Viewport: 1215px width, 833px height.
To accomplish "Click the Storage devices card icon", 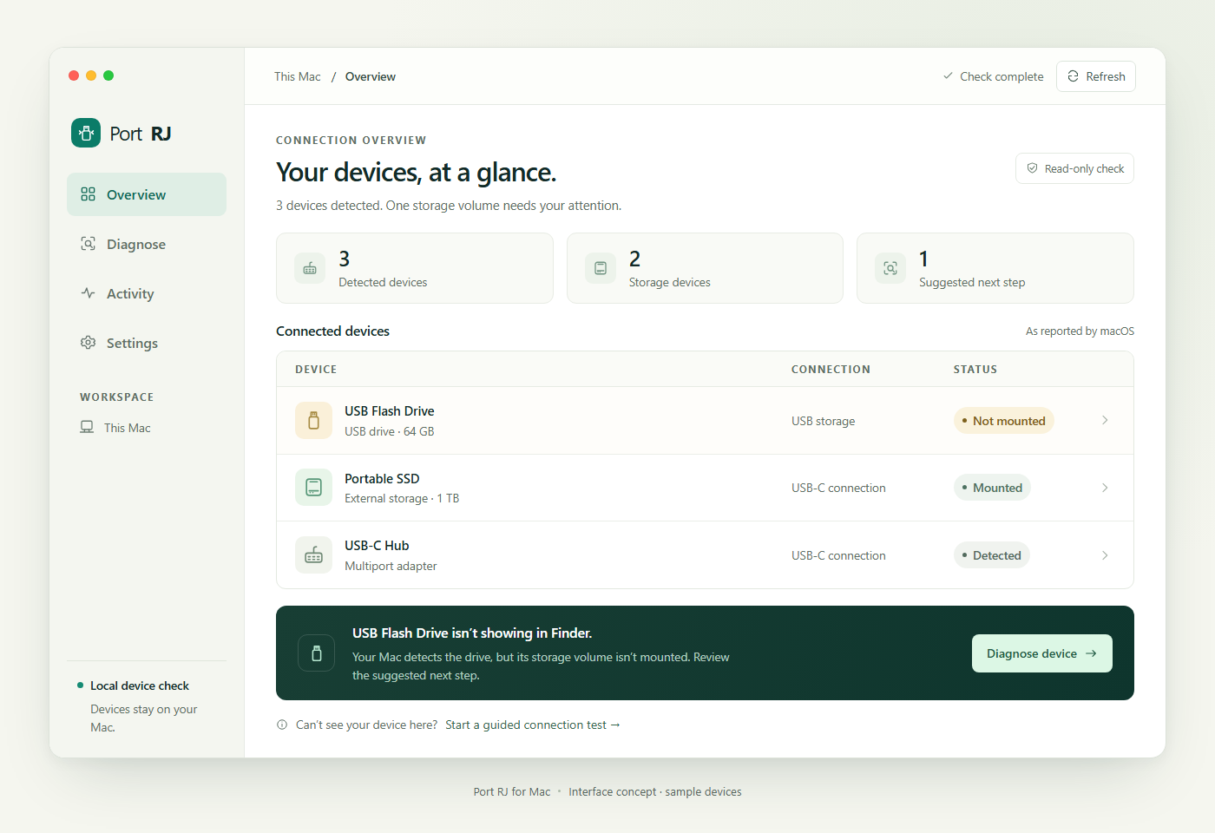I will pos(601,268).
